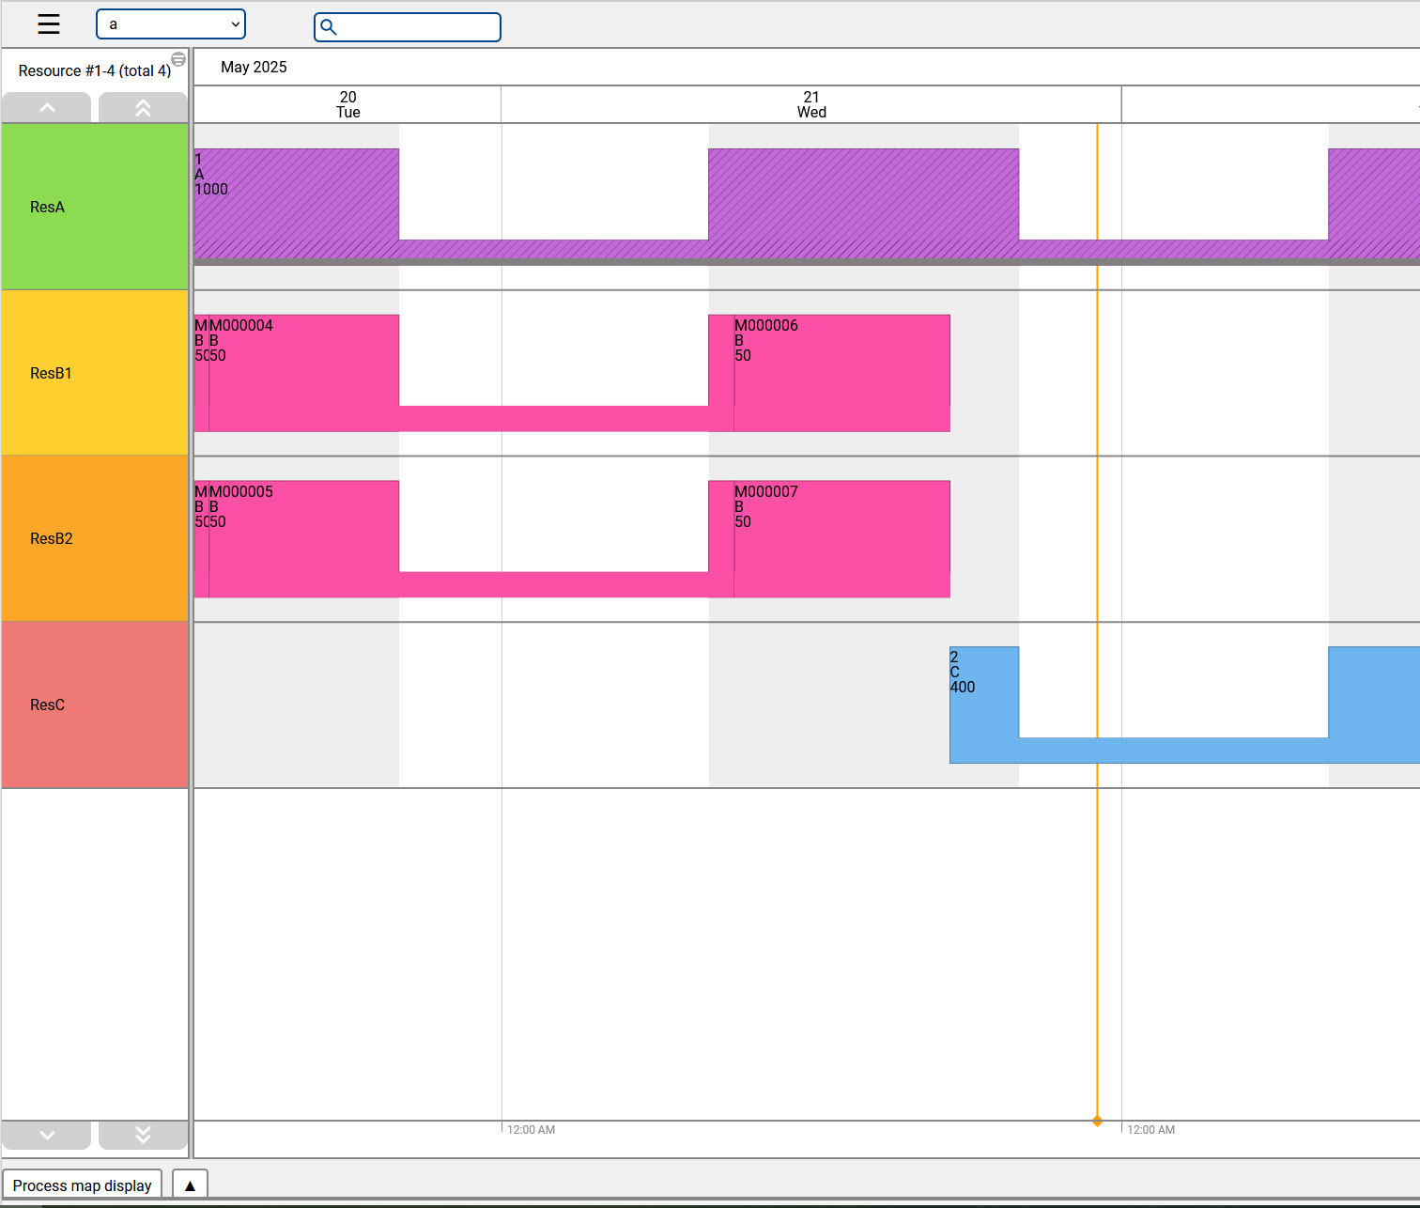1420x1208 pixels.
Task: Select the ResA resource row
Action: coord(95,207)
